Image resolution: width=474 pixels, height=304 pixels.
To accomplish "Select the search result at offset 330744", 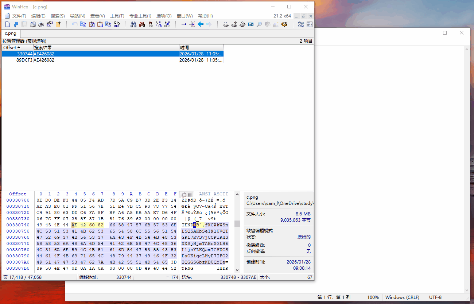I will 113,54.
